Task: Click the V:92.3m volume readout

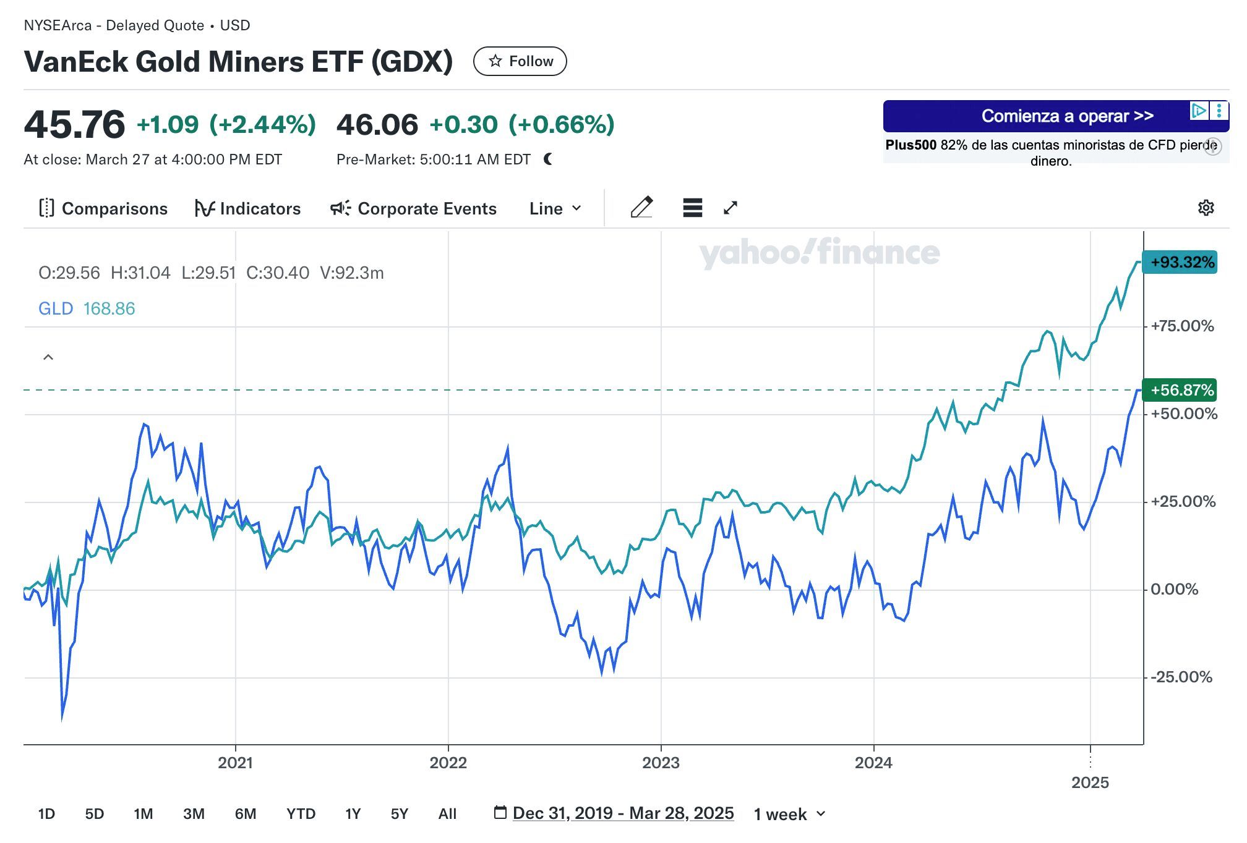Action: 352,273
